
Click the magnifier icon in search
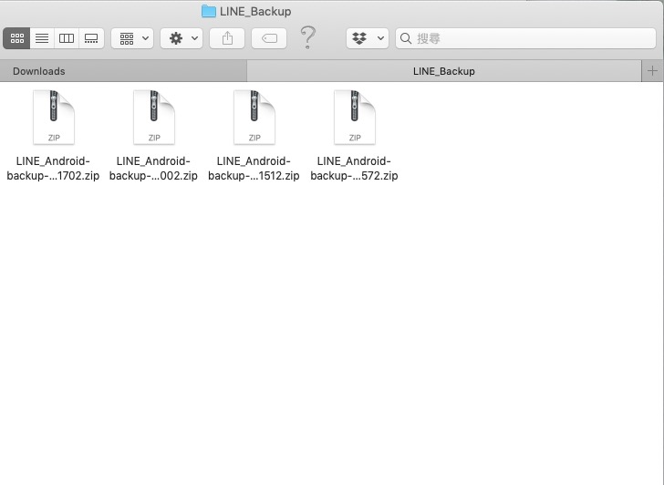406,38
